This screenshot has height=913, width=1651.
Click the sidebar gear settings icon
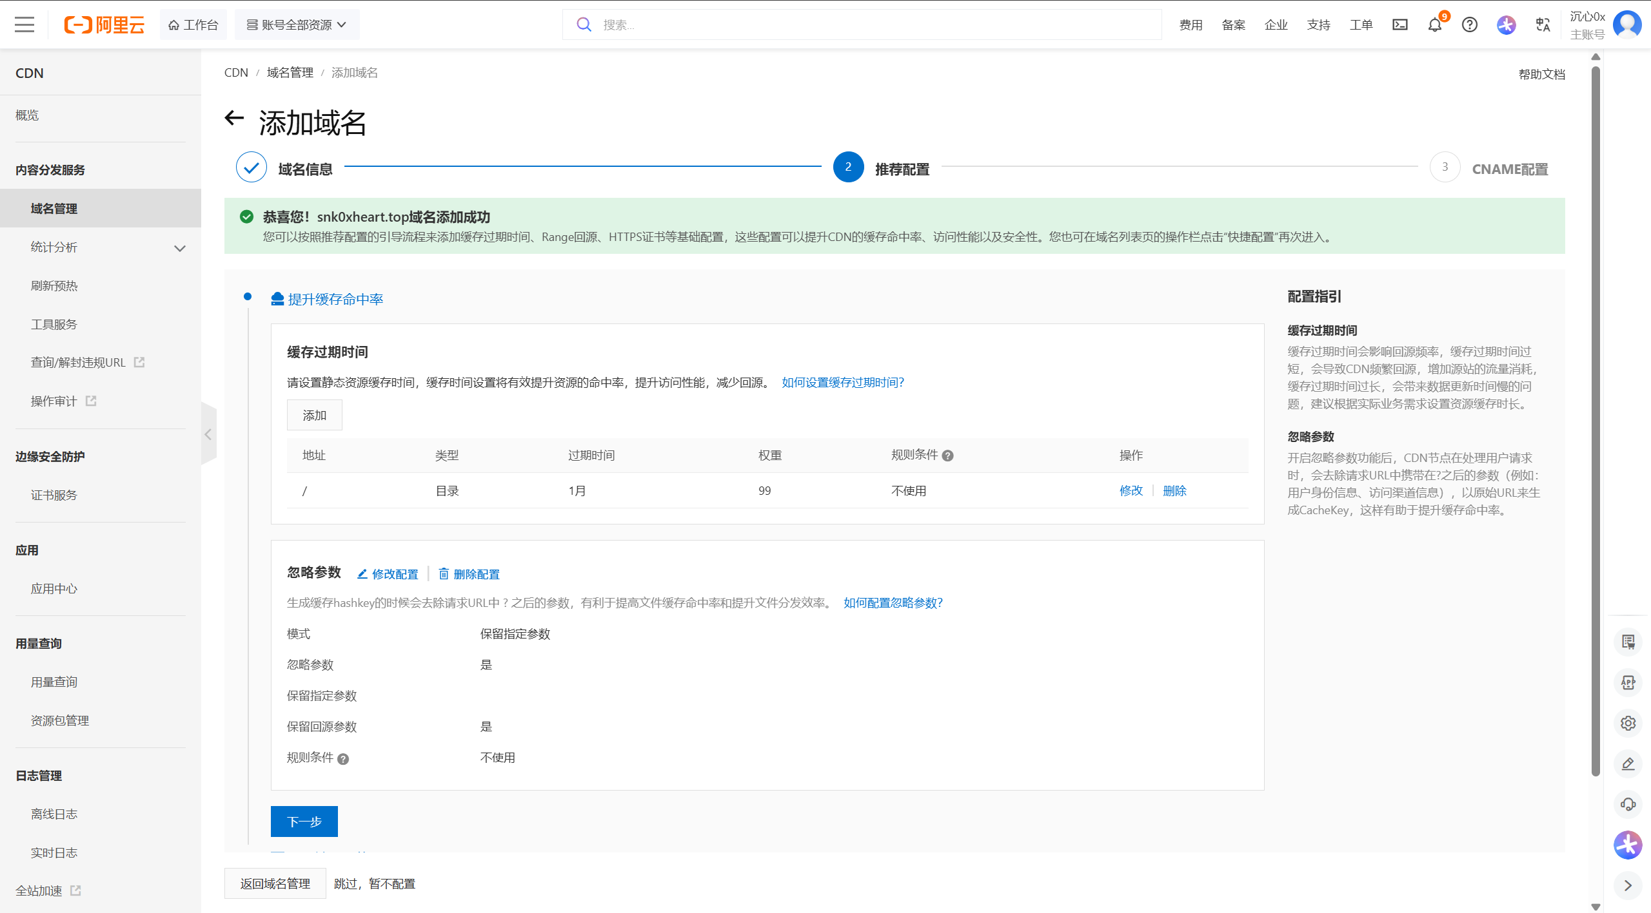coord(1628,723)
